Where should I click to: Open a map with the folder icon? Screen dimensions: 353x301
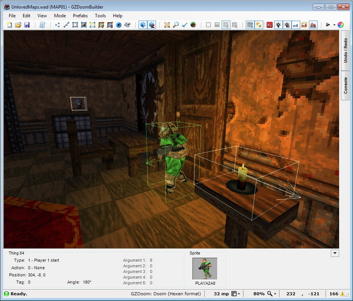coord(18,25)
